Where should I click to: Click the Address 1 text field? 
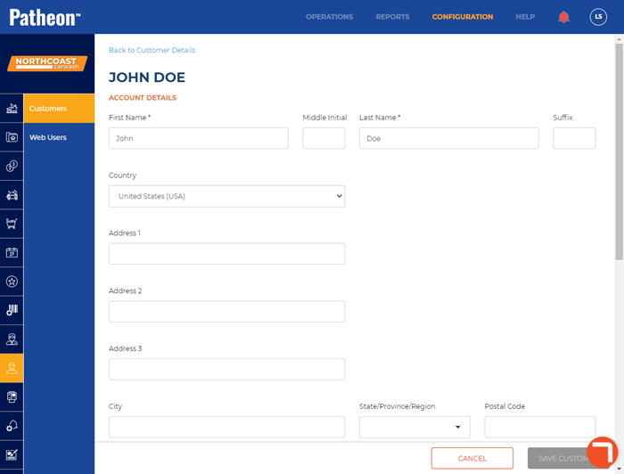click(x=226, y=254)
